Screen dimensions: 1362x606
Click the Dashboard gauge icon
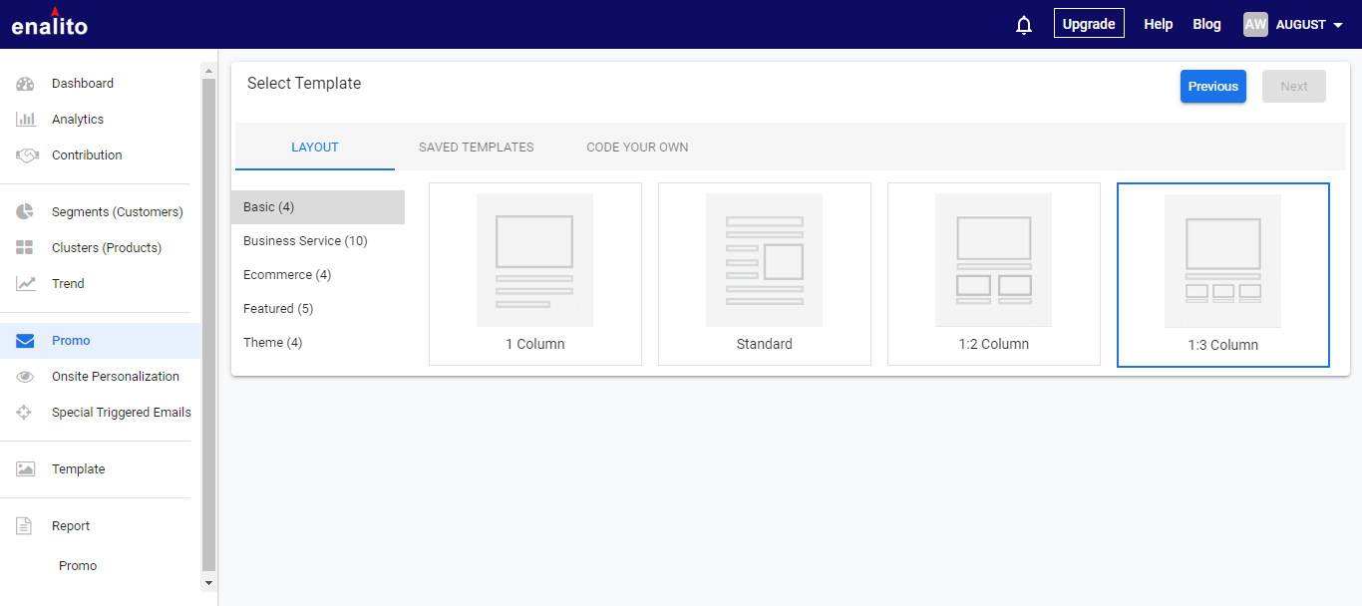pyautogui.click(x=26, y=84)
